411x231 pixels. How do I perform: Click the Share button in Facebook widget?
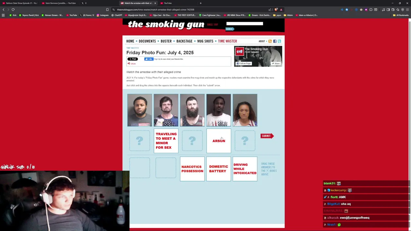pos(275,64)
